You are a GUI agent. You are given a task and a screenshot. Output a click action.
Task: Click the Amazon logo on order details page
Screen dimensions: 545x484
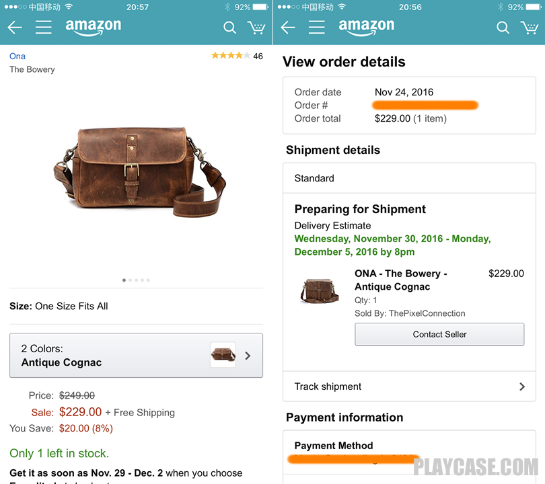tap(366, 27)
